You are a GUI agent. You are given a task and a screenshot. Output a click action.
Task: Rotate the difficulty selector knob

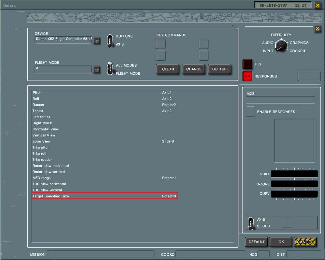tap(281, 46)
